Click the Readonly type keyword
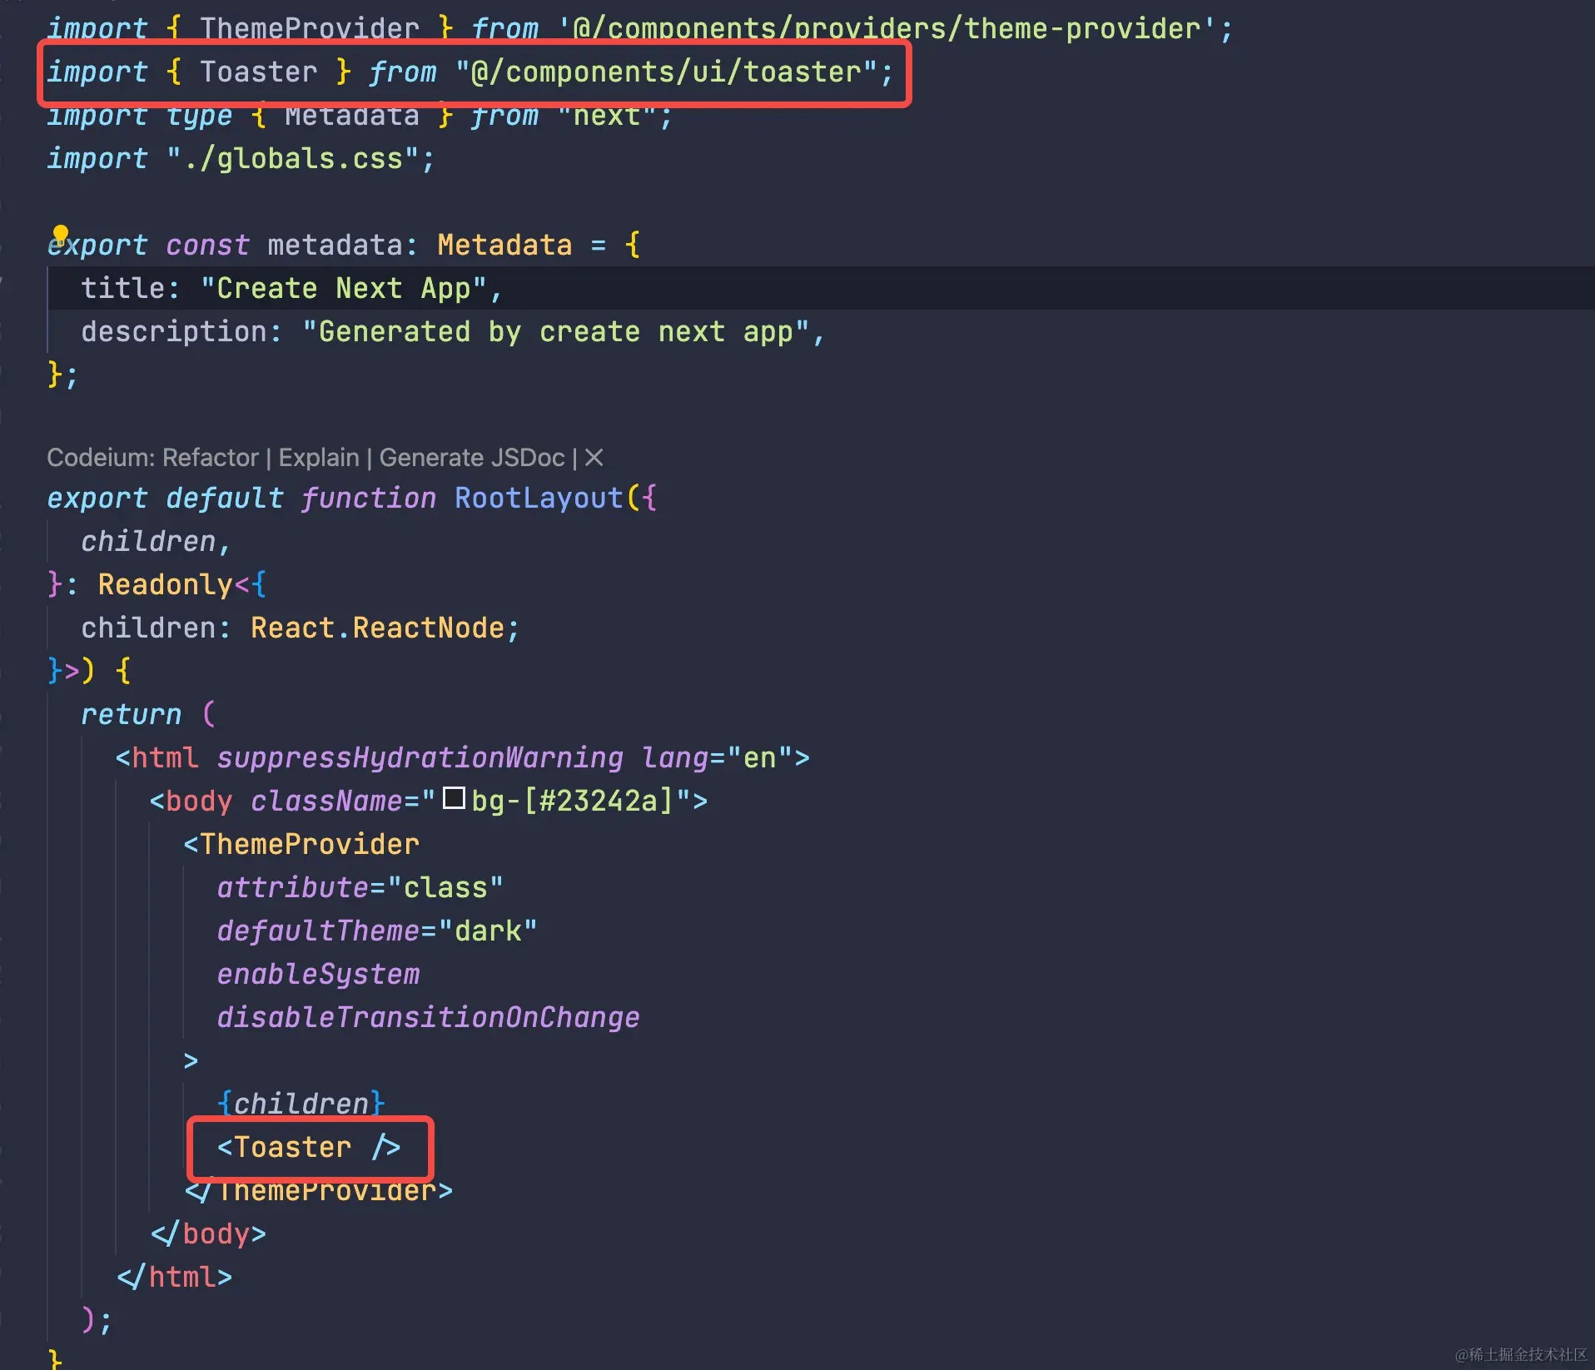 click(165, 584)
